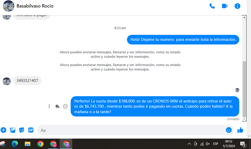Open the ESP language selector in taskbar

coord(216,144)
